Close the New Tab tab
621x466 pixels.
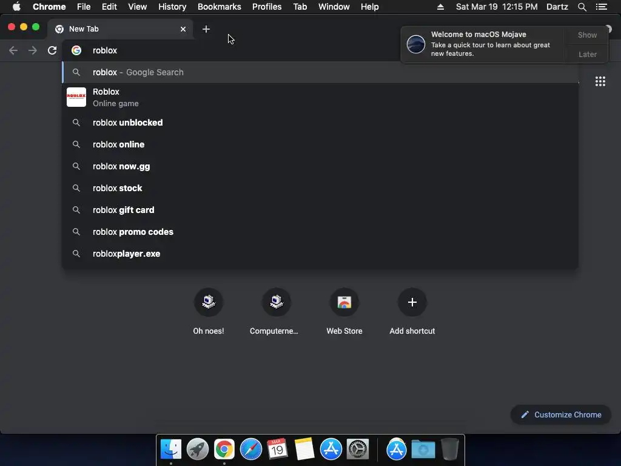click(183, 29)
